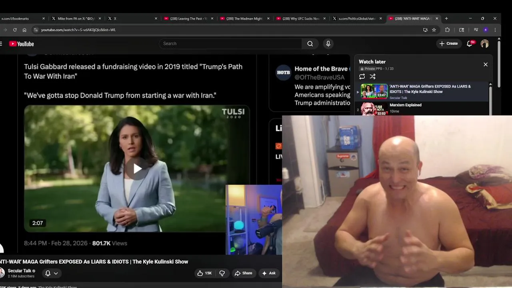
Task: Minimize the browser window
Action: point(470,18)
